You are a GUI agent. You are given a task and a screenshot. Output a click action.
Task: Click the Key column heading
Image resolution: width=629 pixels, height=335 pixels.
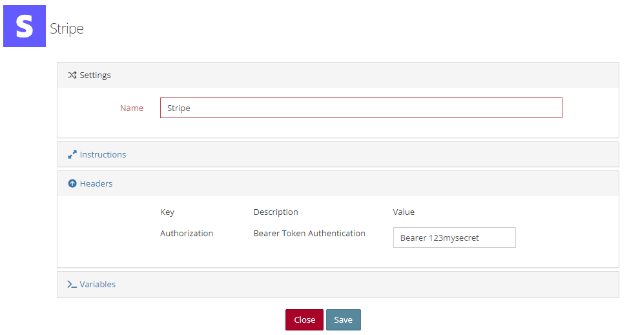coord(167,212)
